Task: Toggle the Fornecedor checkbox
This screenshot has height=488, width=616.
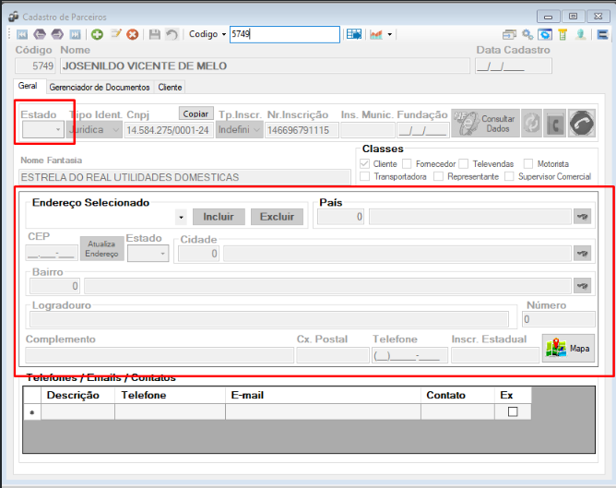Action: tap(407, 163)
